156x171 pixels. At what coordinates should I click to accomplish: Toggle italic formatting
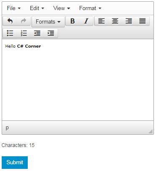86,21
